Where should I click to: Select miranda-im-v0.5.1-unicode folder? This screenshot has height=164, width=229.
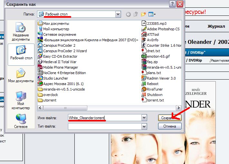61,89
